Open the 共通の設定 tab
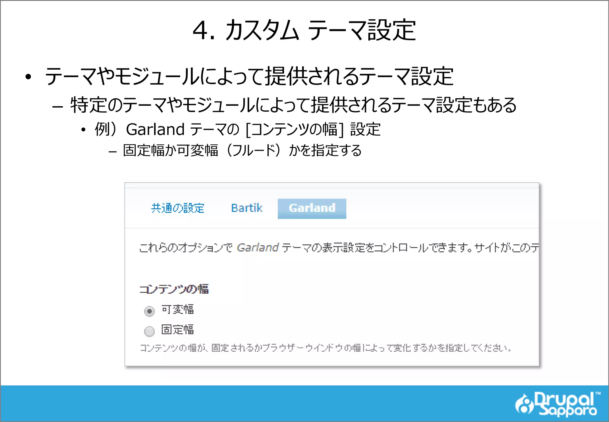This screenshot has height=422, width=609. click(178, 208)
